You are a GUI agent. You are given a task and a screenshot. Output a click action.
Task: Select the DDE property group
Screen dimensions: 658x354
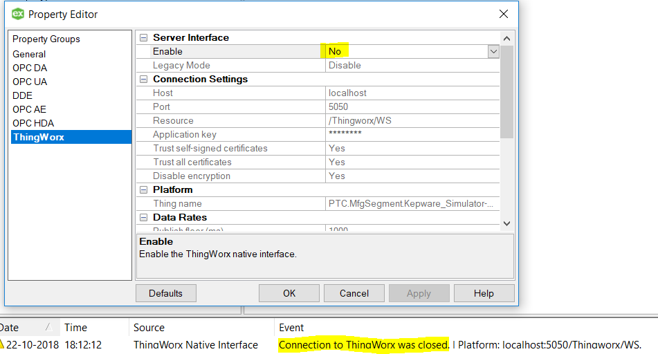coord(22,95)
